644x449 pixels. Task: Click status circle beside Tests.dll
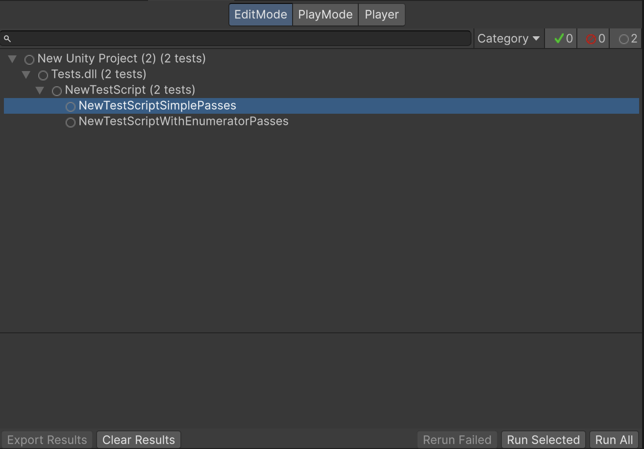click(43, 75)
